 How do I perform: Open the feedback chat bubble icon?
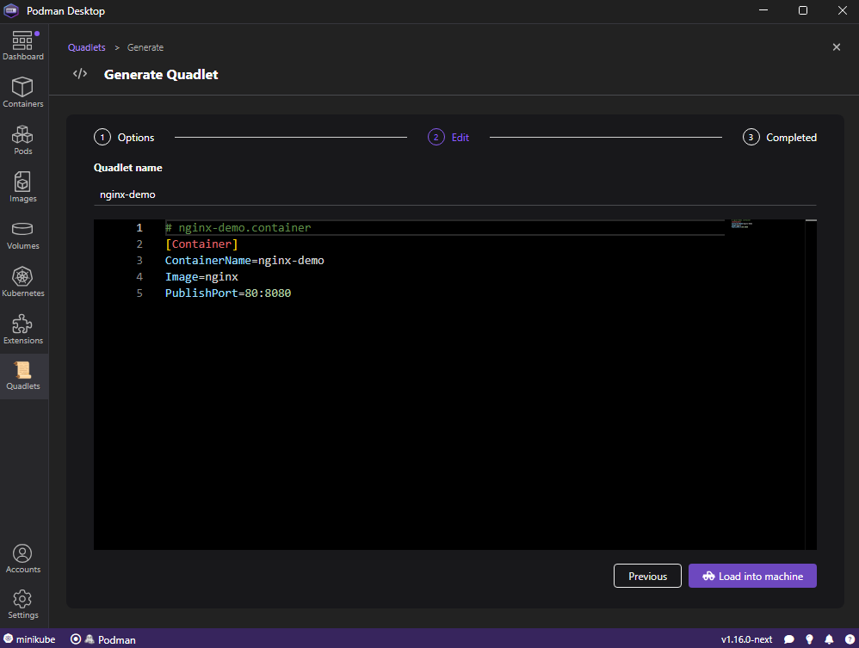788,639
